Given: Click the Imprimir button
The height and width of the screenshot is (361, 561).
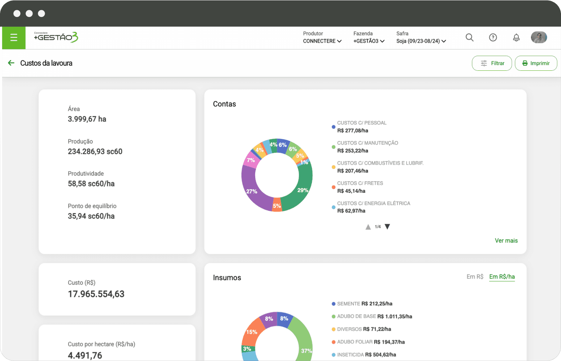Looking at the screenshot, I should pyautogui.click(x=536, y=63).
